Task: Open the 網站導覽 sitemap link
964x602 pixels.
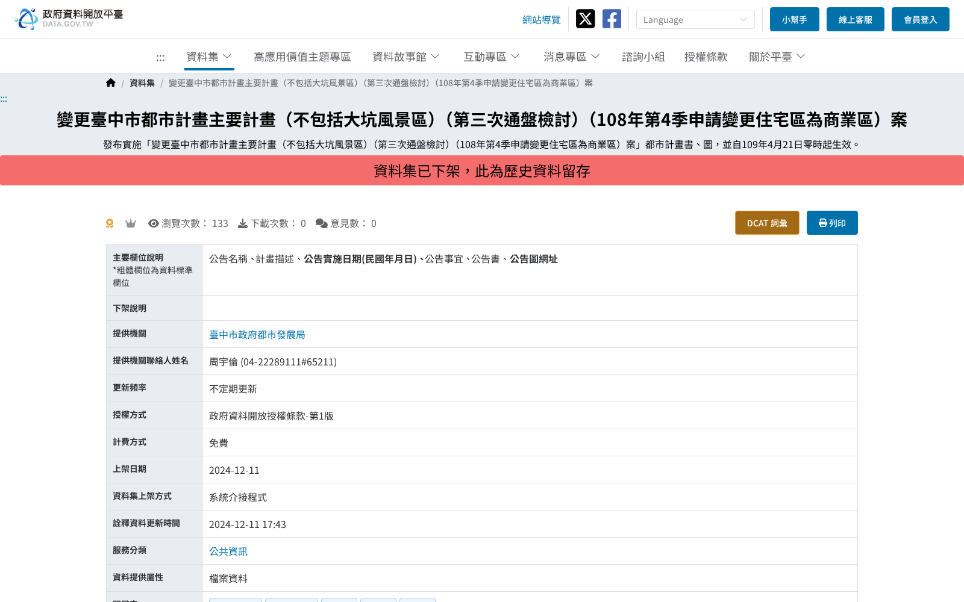Action: click(542, 20)
